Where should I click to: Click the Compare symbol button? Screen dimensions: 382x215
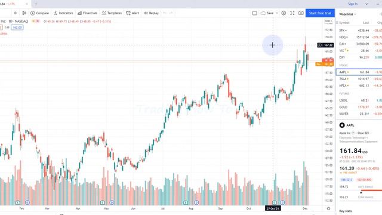40,13
